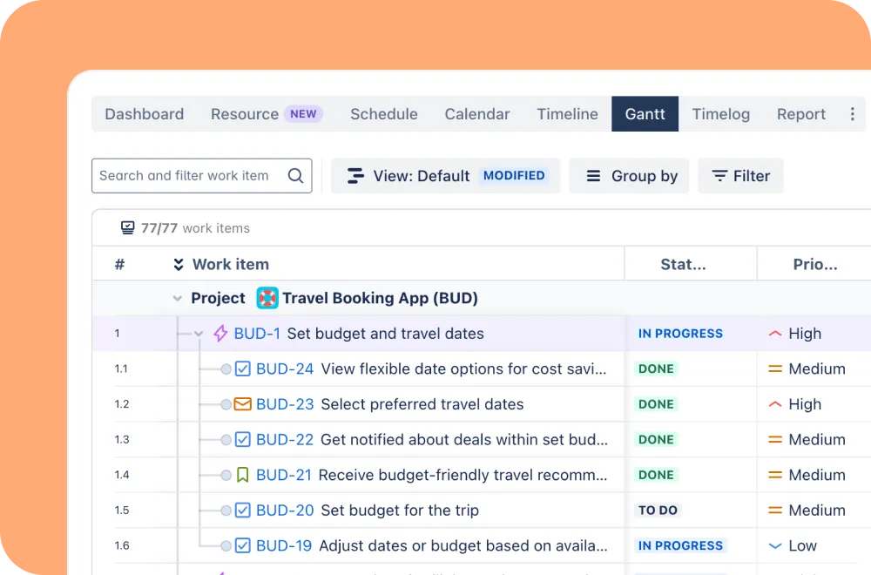Click the filter funnel lines icon
This screenshot has width=871, height=575.
719,176
